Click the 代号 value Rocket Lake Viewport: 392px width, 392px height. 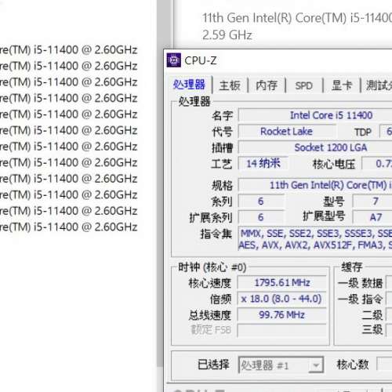click(287, 131)
